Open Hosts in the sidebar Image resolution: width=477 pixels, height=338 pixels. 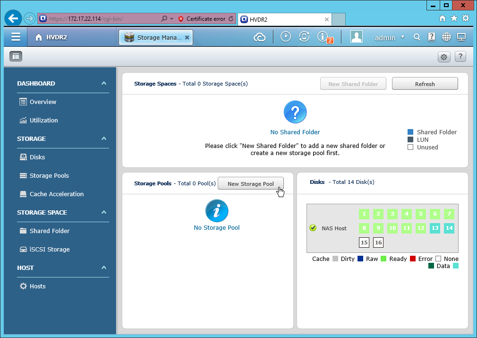click(33, 286)
